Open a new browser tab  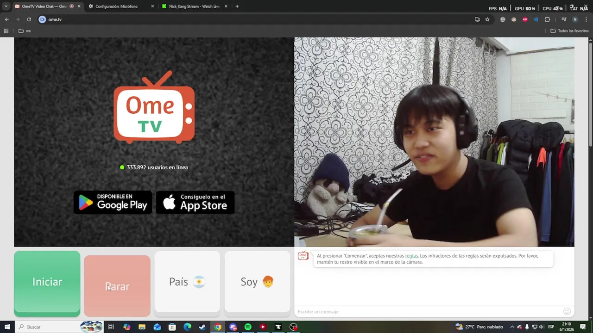(x=237, y=6)
